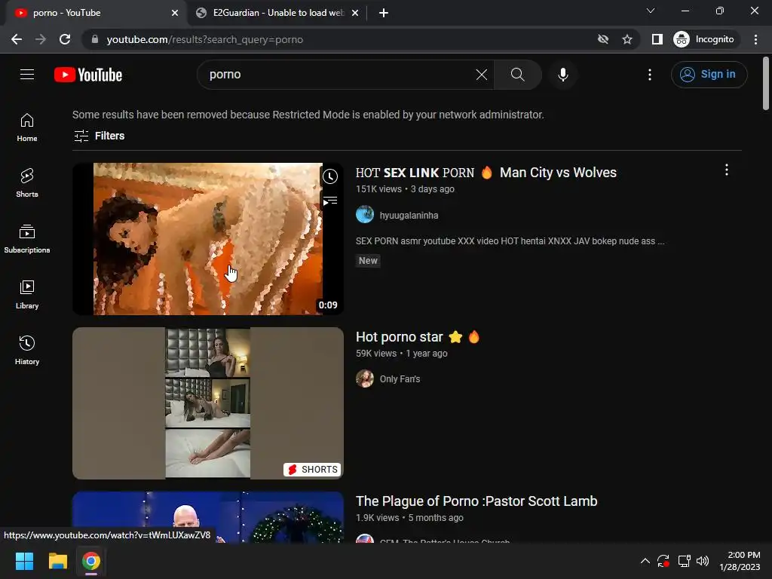Click the Only Fan's channel name
The height and width of the screenshot is (579, 772).
pyautogui.click(x=400, y=379)
